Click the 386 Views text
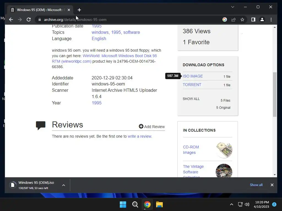Screen dimensions: 282x211 tap(196, 31)
